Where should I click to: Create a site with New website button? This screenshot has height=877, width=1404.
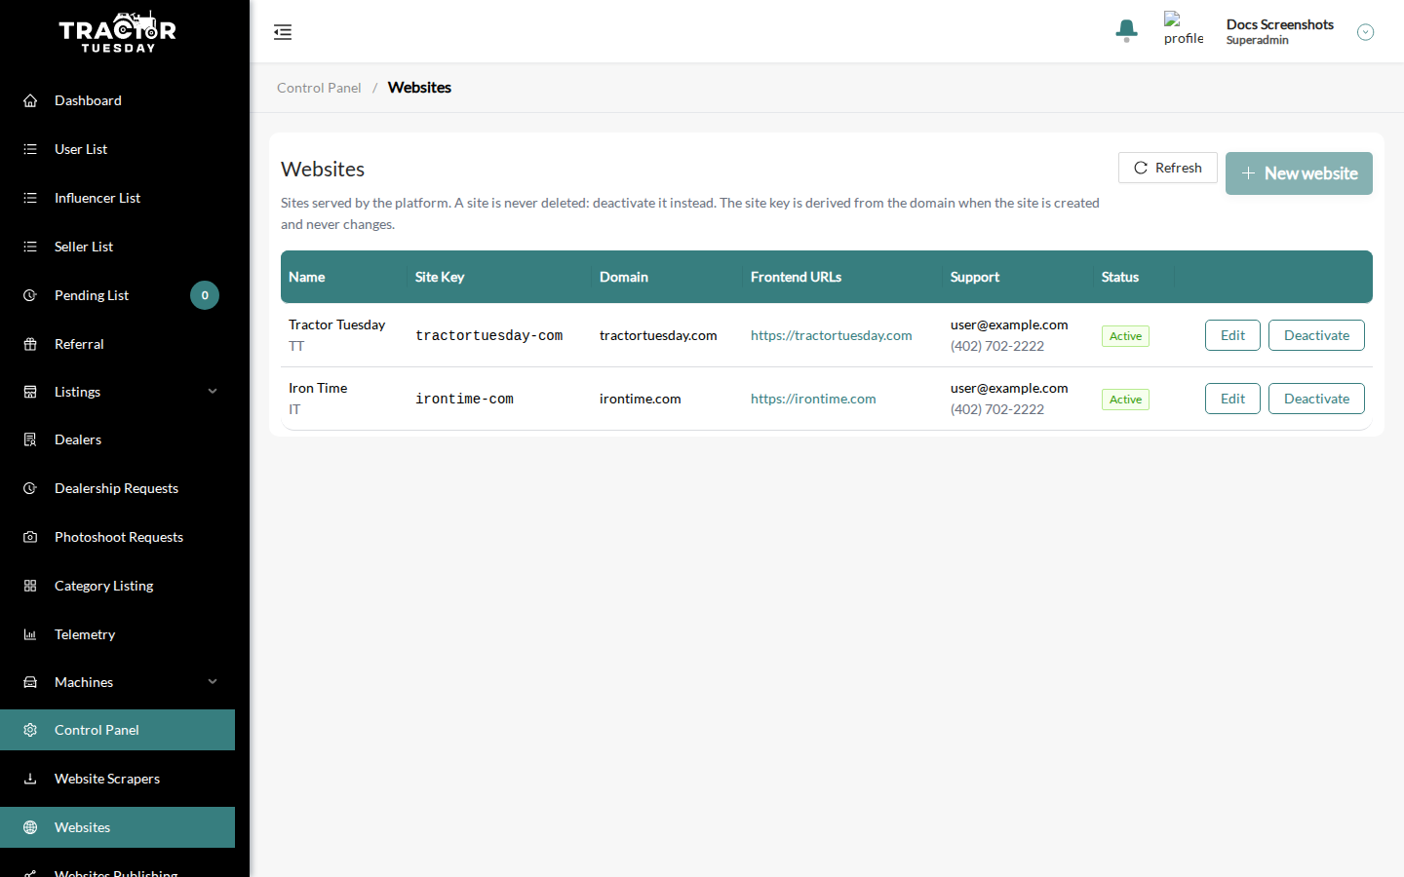point(1299,173)
